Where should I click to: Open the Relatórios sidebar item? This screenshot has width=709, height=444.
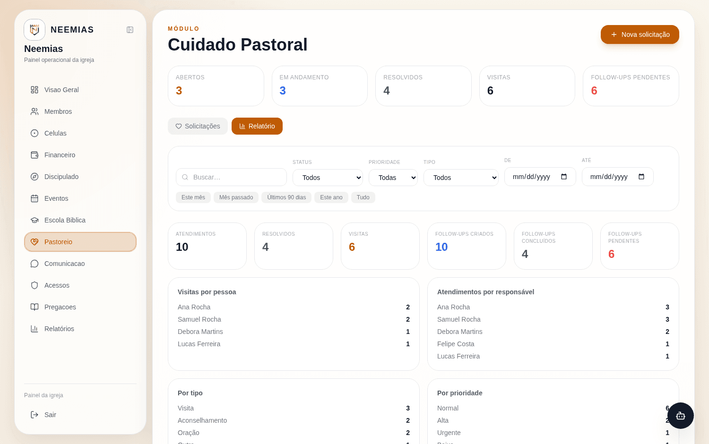(80, 329)
